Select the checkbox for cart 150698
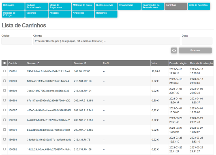Viewport: 216px width, 155px height. pos(5,100)
